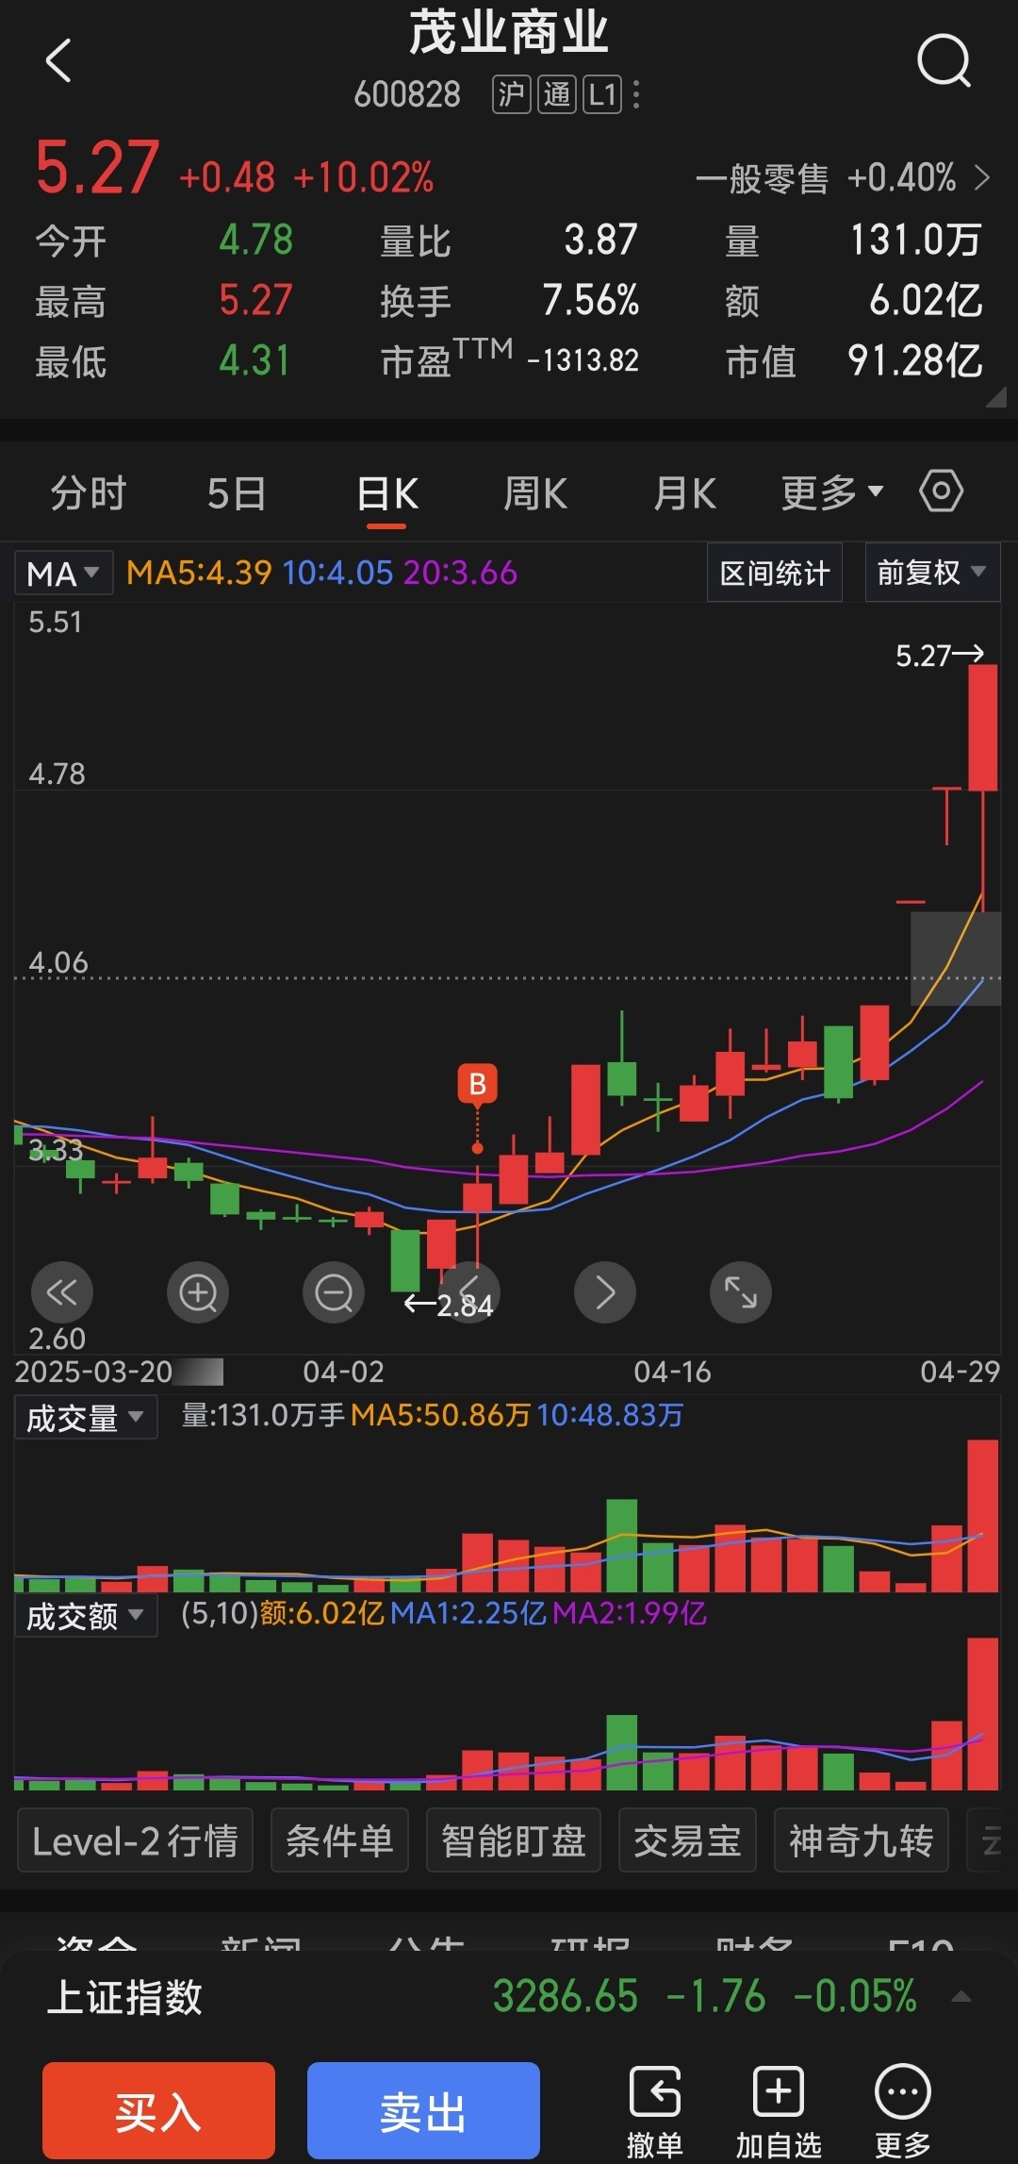Tap the stock code 600828

(407, 94)
